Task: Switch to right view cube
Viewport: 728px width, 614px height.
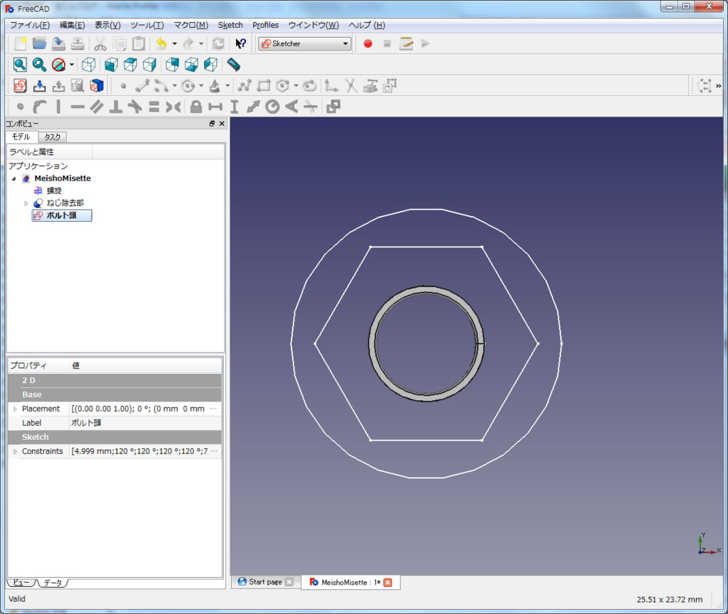Action: click(x=149, y=65)
